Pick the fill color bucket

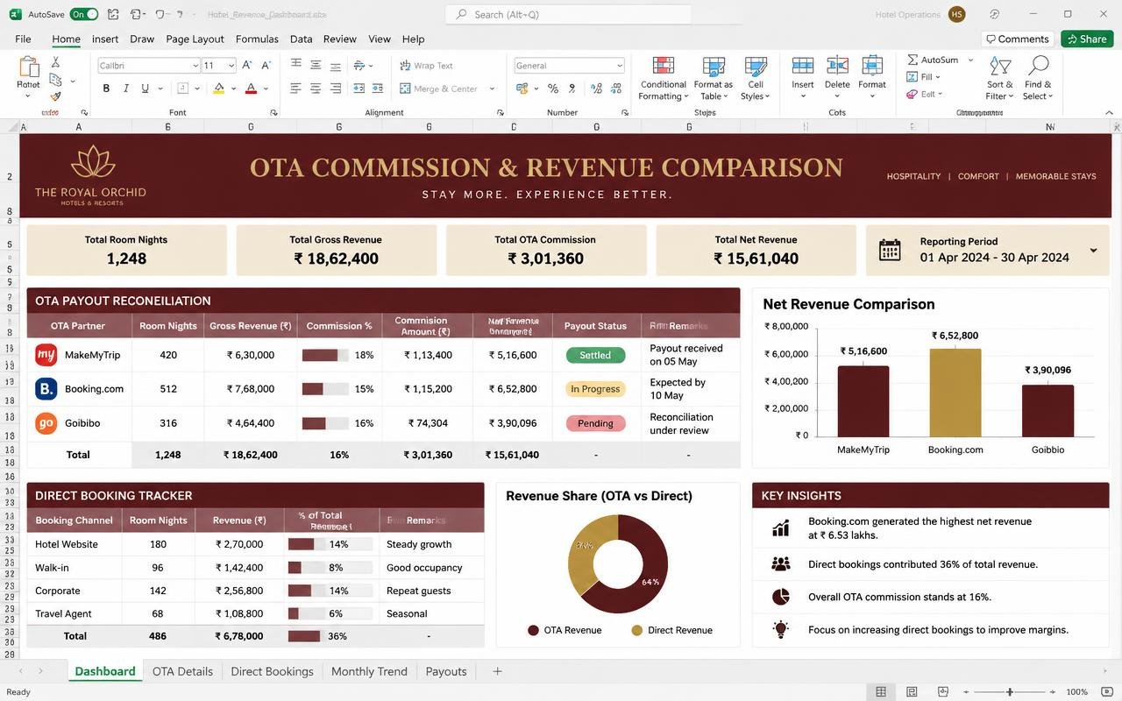(x=218, y=89)
